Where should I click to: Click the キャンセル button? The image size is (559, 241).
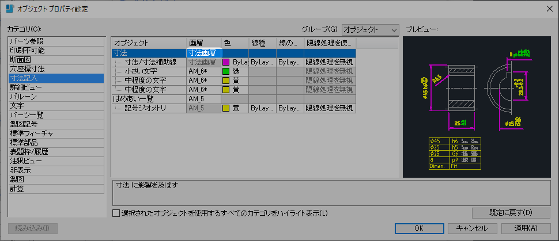click(473, 228)
